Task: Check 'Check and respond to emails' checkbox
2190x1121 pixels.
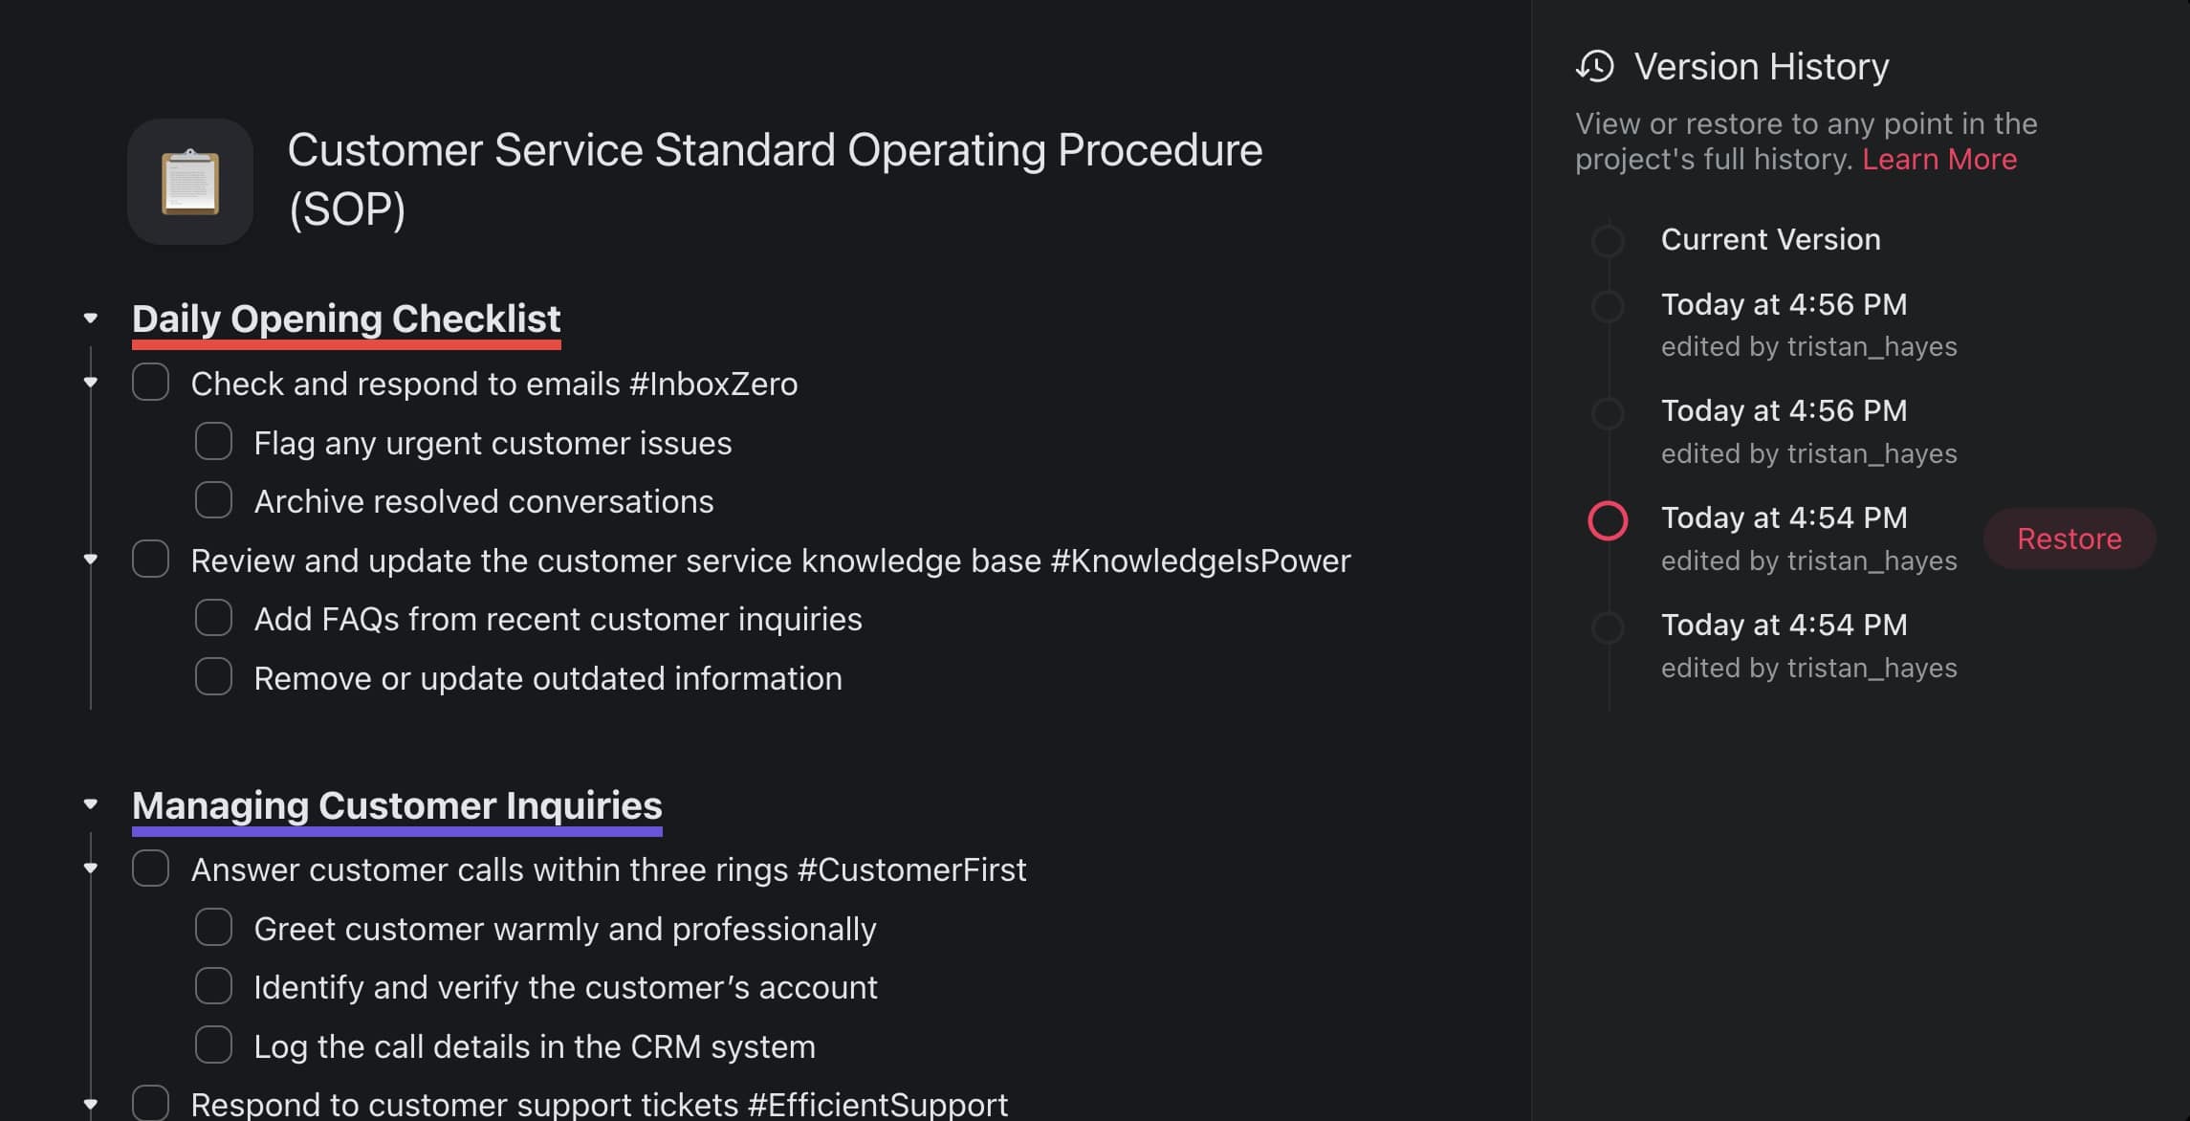Action: (x=150, y=383)
